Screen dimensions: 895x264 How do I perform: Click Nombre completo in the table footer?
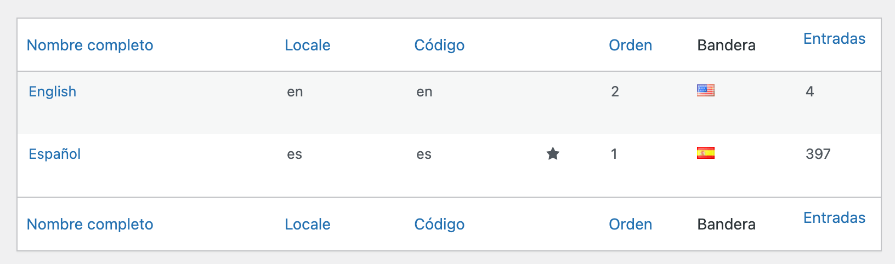90,224
